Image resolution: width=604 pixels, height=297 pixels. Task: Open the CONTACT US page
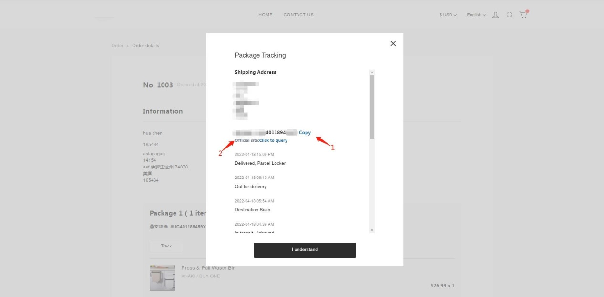pos(298,15)
